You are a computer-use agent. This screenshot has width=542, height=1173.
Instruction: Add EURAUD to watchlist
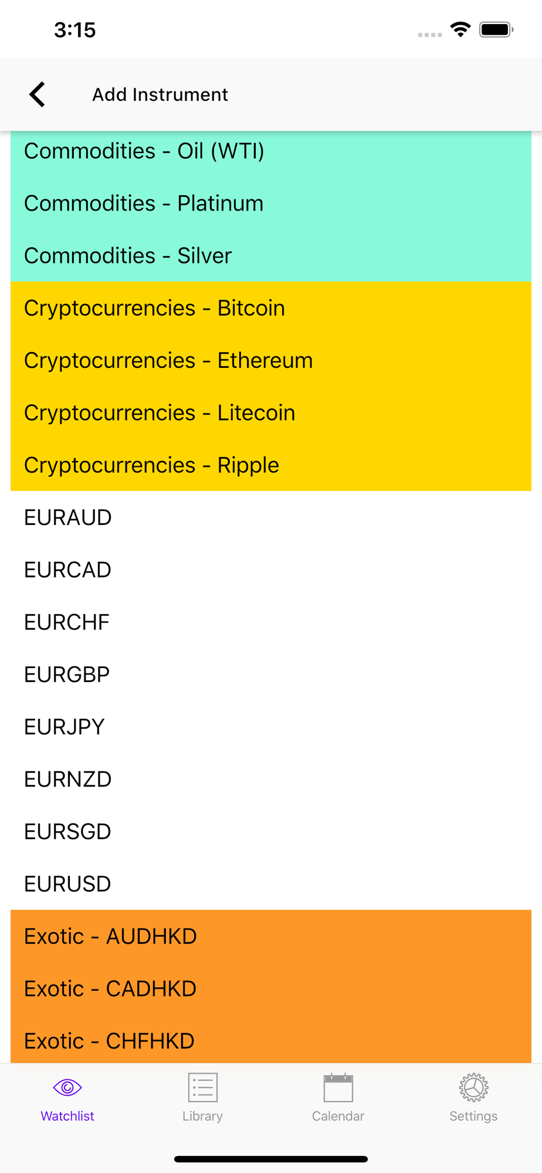coord(271,517)
